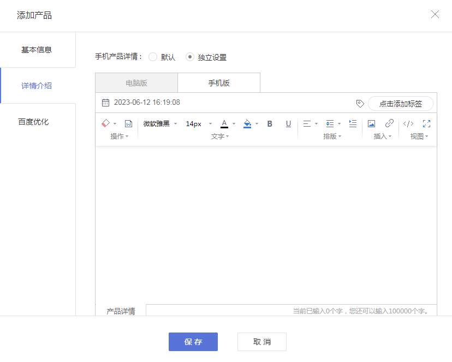452x362 pixels.
Task: Click the background fill bucket icon
Action: [x=247, y=123]
